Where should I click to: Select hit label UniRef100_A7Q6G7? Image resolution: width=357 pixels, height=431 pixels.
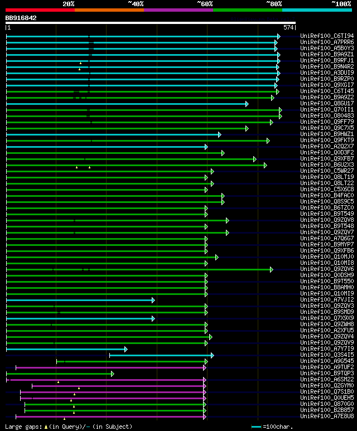coord(327,238)
